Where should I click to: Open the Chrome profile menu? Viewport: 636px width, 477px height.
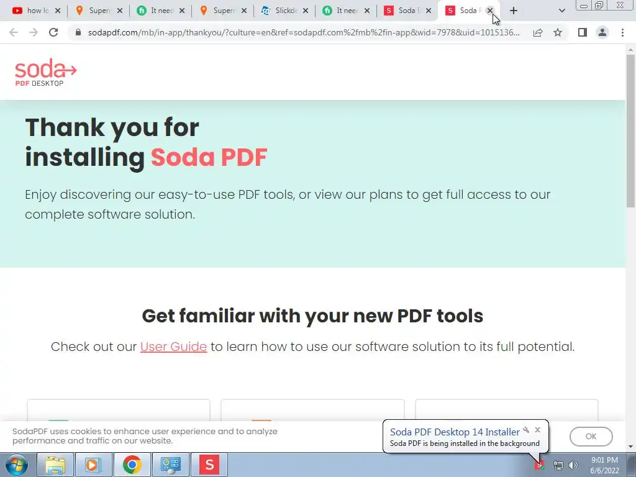point(602,32)
